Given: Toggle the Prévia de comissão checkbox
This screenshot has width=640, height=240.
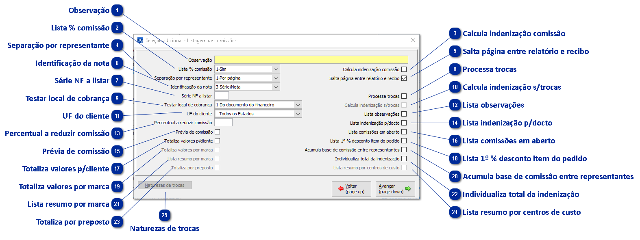Looking at the screenshot, I should pos(218,132).
